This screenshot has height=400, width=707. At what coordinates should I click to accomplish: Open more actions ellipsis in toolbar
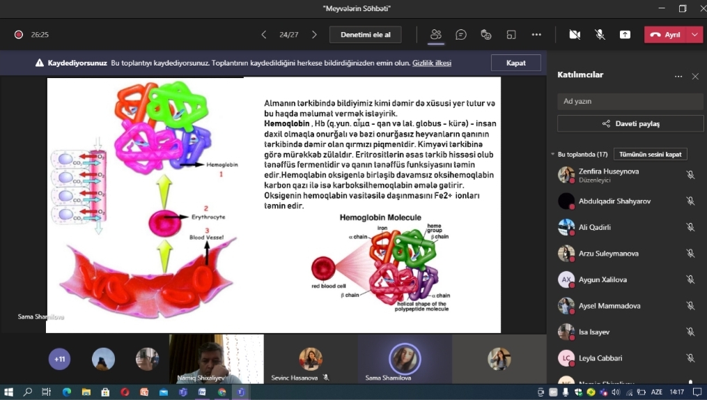click(x=536, y=34)
